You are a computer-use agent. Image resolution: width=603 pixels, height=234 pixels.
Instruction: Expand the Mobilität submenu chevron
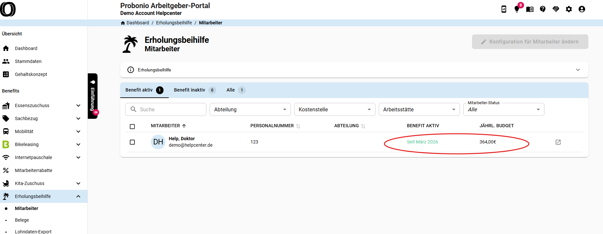(78, 131)
